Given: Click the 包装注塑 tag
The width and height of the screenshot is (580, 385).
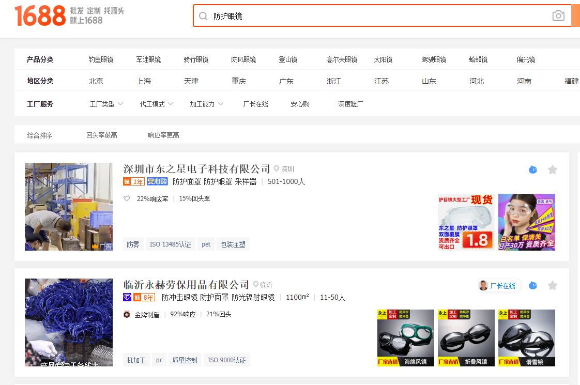Looking at the screenshot, I should (x=233, y=244).
